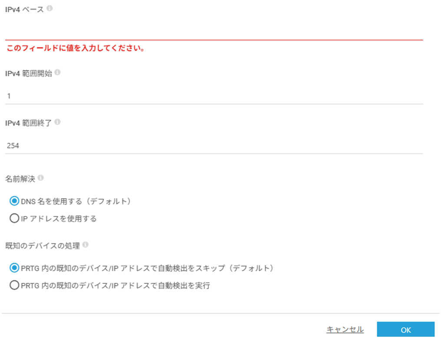Choose the IP アドレスを使用する radio option
The width and height of the screenshot is (441, 339).
point(14,219)
